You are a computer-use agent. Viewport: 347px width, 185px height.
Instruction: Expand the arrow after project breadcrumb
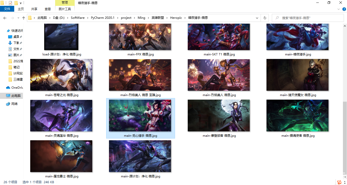click(x=135, y=18)
